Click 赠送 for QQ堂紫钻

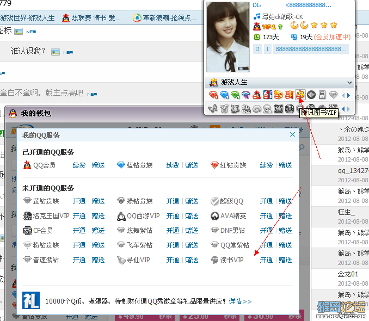pos(285,245)
